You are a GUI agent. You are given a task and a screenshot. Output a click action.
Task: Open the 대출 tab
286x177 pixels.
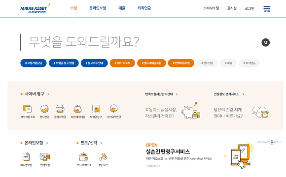tap(122, 8)
